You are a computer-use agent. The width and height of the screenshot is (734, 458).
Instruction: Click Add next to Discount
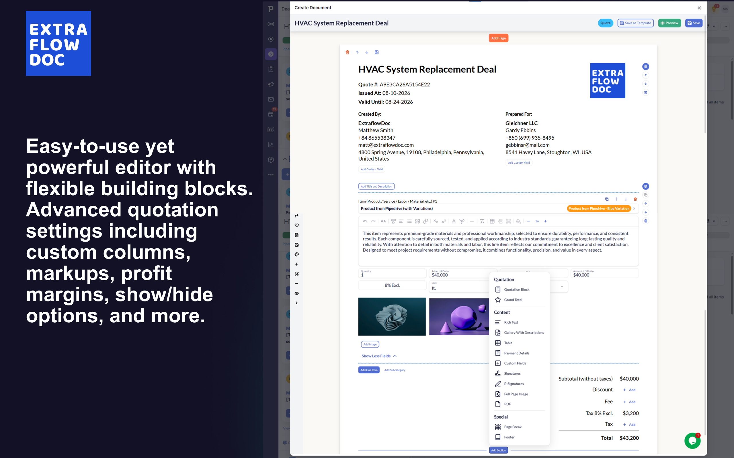629,390
